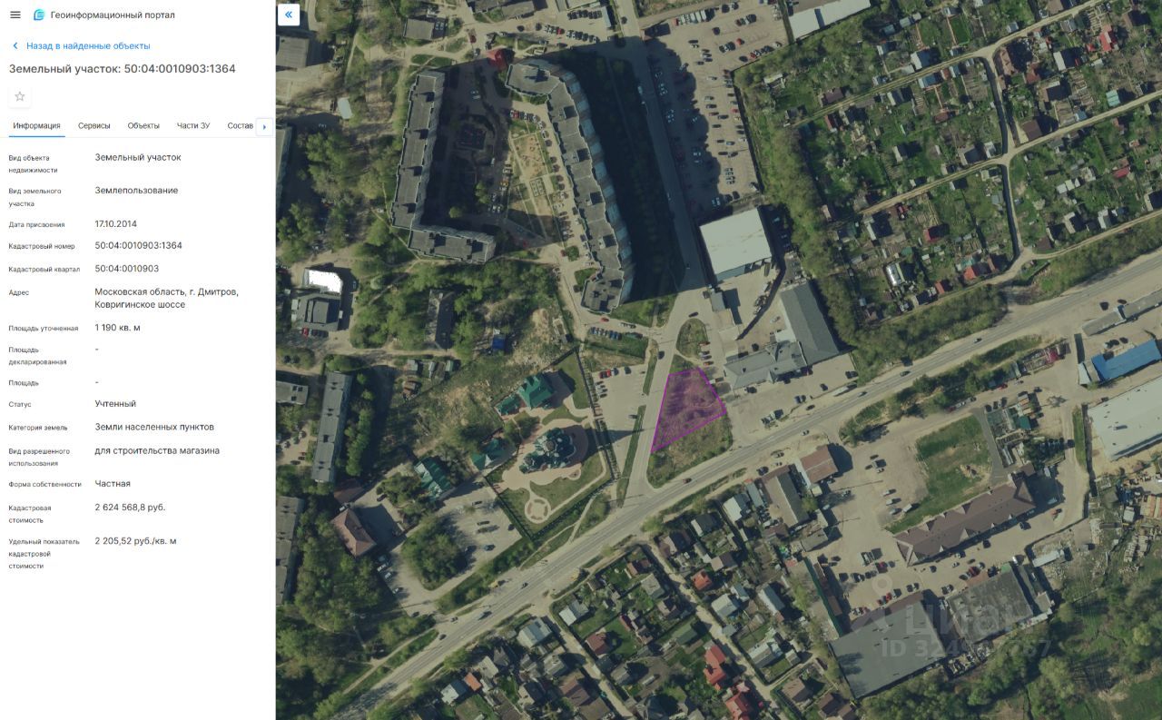Click the area value 1 190 кв. м
The image size is (1162, 720).
pyautogui.click(x=118, y=328)
